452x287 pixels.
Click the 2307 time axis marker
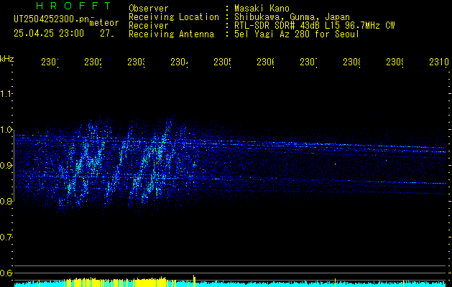point(308,62)
